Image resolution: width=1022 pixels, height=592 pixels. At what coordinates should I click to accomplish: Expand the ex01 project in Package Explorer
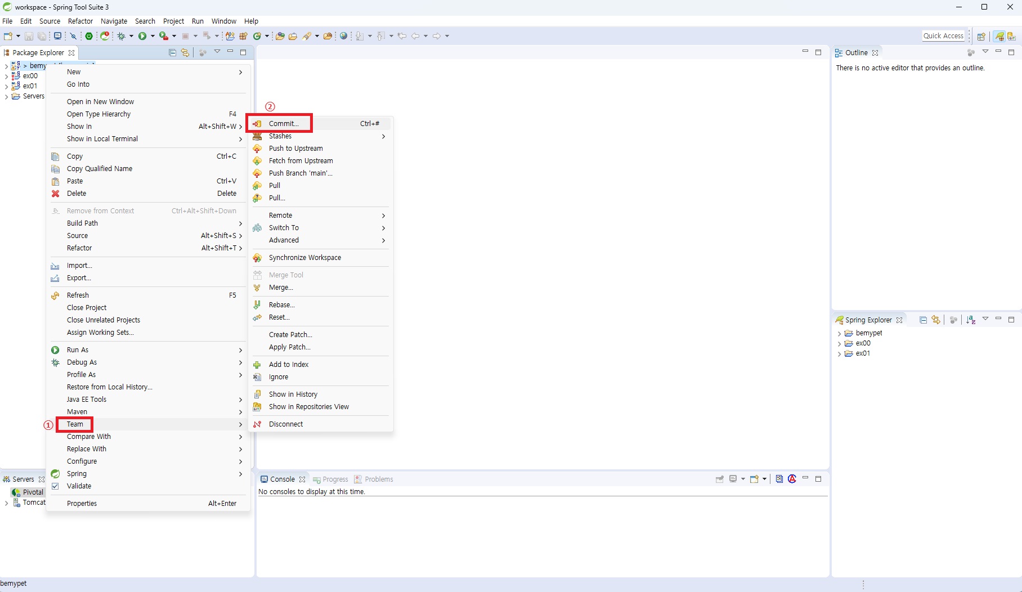[6, 86]
